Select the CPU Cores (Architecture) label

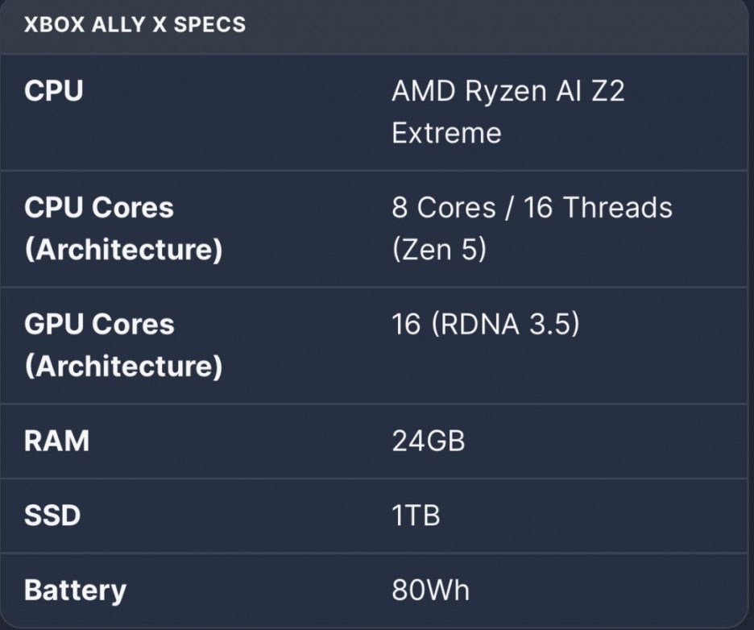123,229
